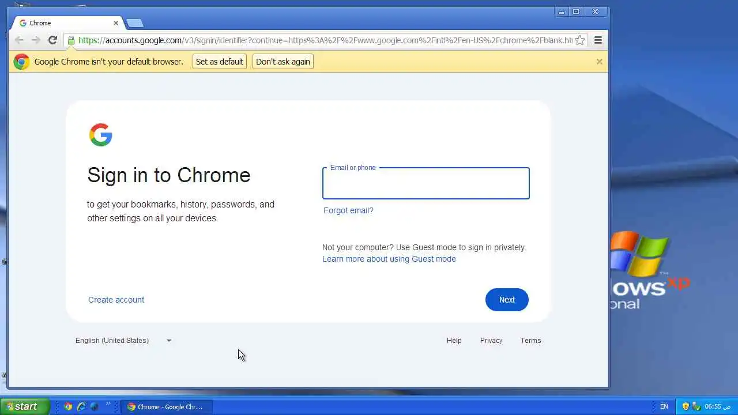Select the Chrome taskbar button
The width and height of the screenshot is (738, 415).
(167, 406)
